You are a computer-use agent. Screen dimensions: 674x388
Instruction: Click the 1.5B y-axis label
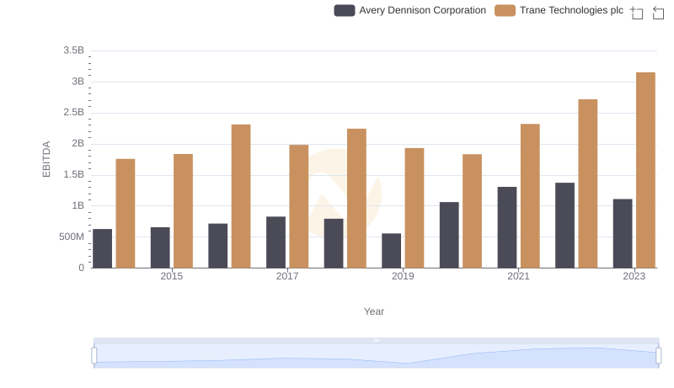click(74, 175)
